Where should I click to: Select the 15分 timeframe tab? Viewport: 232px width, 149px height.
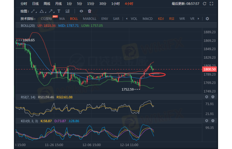90,4
